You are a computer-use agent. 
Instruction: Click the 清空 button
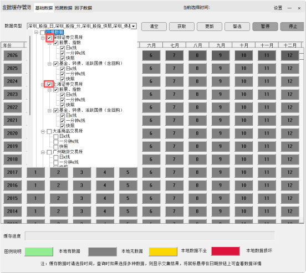pyautogui.click(x=154, y=27)
